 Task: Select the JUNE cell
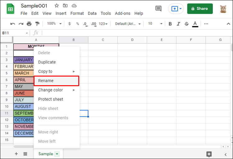pos(24,93)
